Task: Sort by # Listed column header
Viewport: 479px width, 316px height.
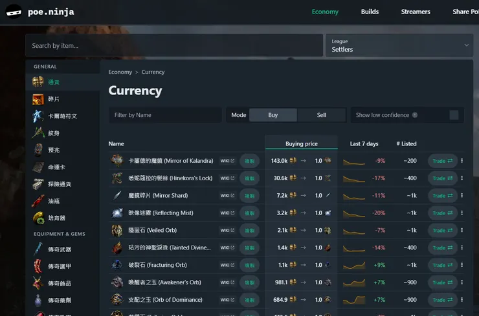Action: coord(407,143)
